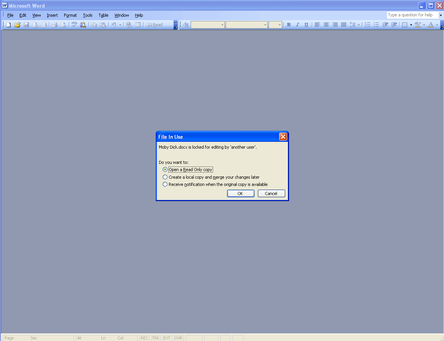
Task: Click the Insert Hyperlink globe icon
Action: point(129,25)
